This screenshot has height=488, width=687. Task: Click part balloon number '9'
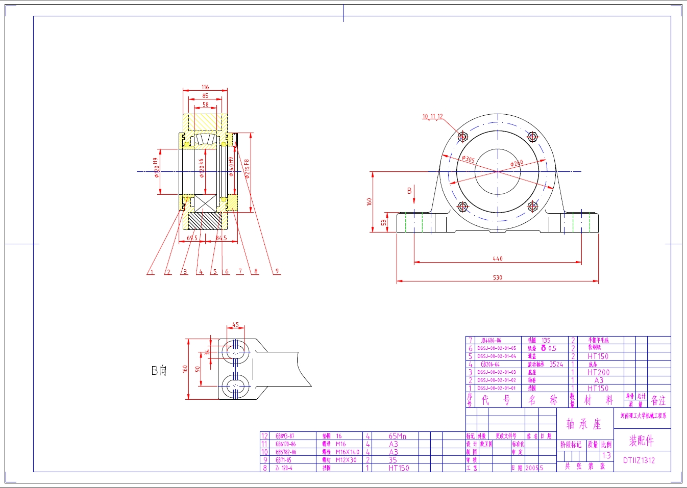click(x=277, y=271)
